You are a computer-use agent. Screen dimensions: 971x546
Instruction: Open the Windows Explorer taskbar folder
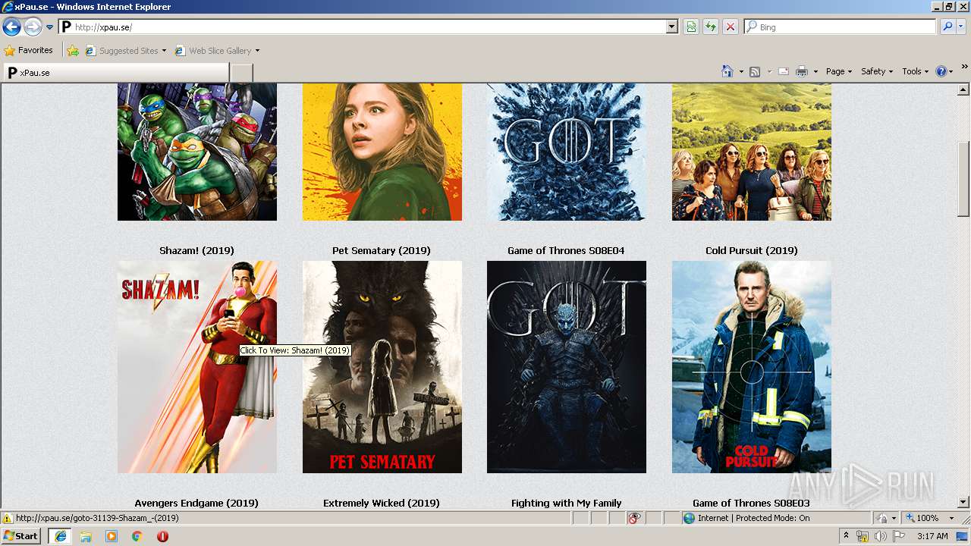click(x=86, y=536)
